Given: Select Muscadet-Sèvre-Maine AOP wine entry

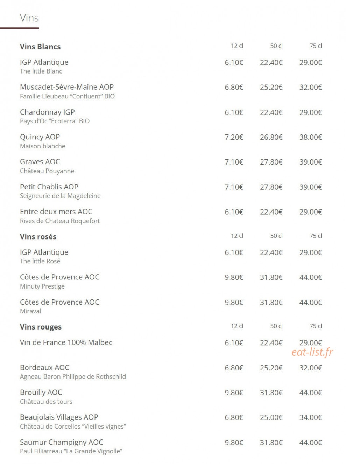Looking at the screenshot, I should click(67, 91).
